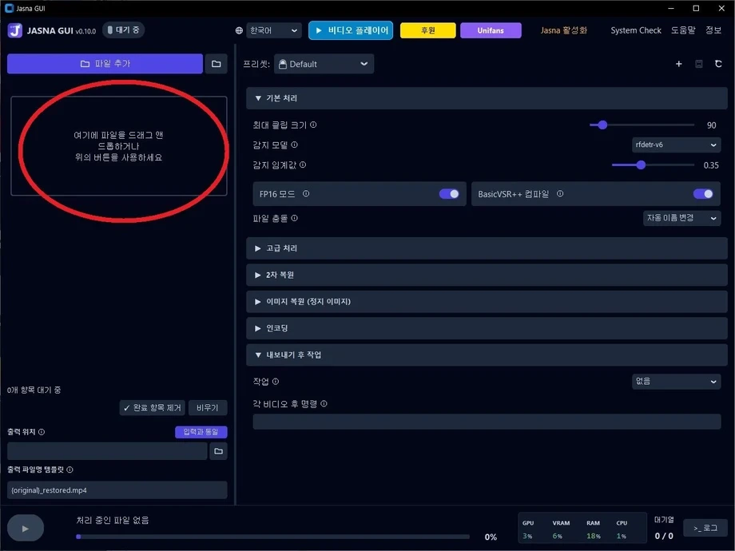Click the 대기 중 status badge

(124, 30)
